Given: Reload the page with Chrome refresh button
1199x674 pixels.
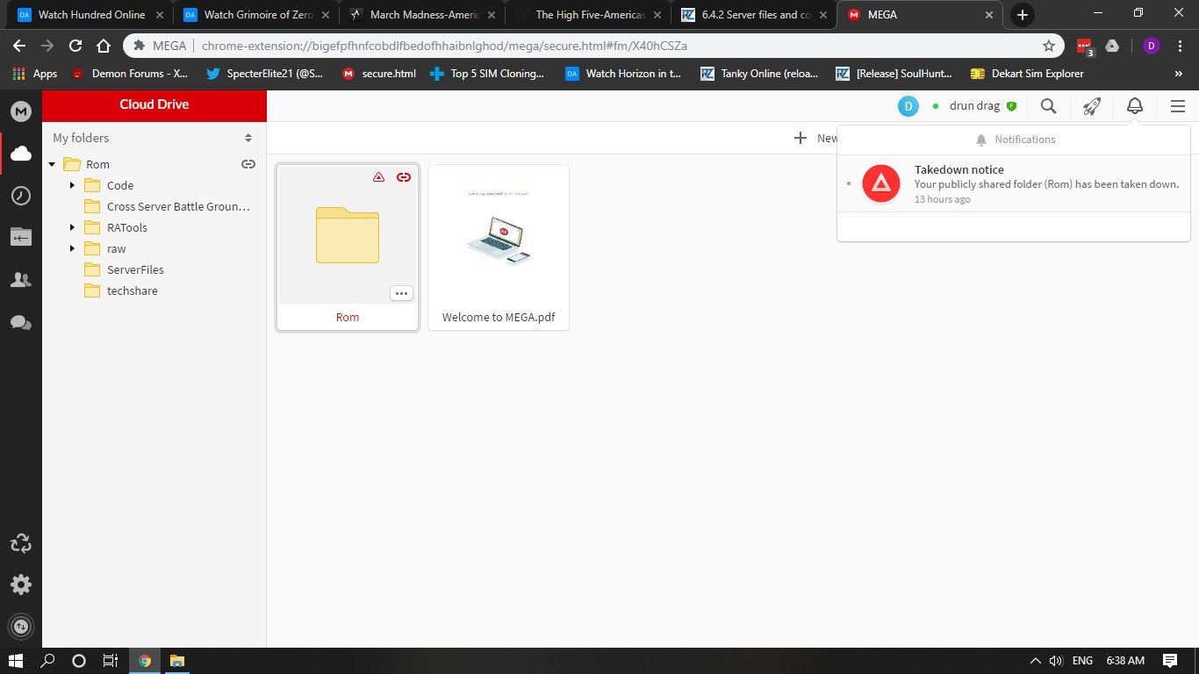Looking at the screenshot, I should pos(75,46).
